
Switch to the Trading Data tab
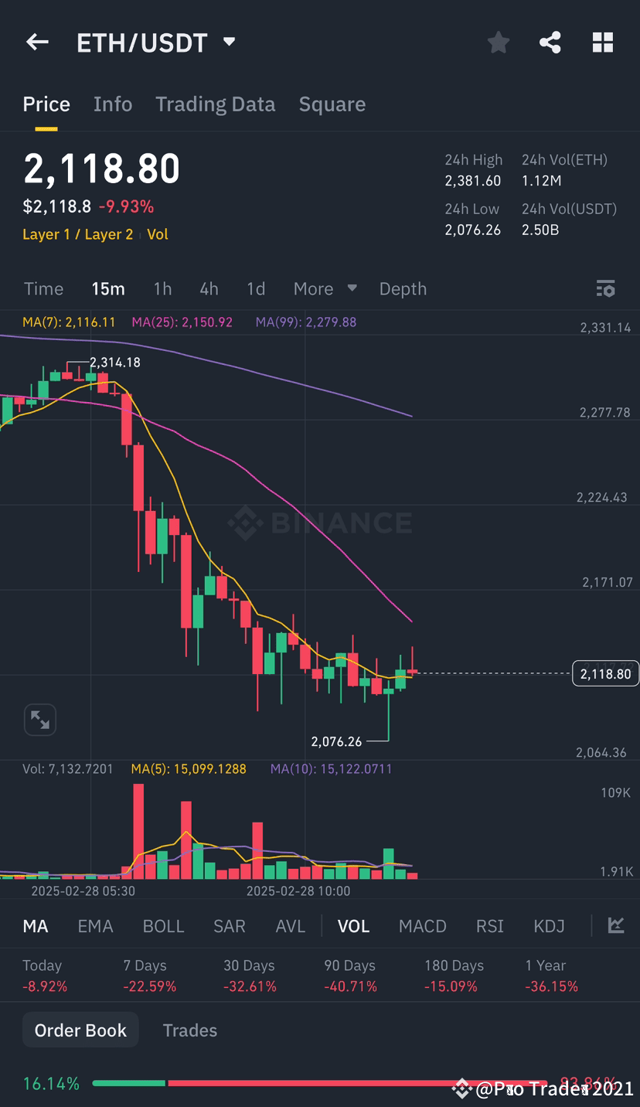tap(215, 104)
